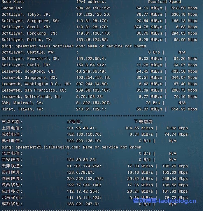Select IP address 122.229.136.10
The height and width of the screenshot is (211, 203).
(84, 141)
